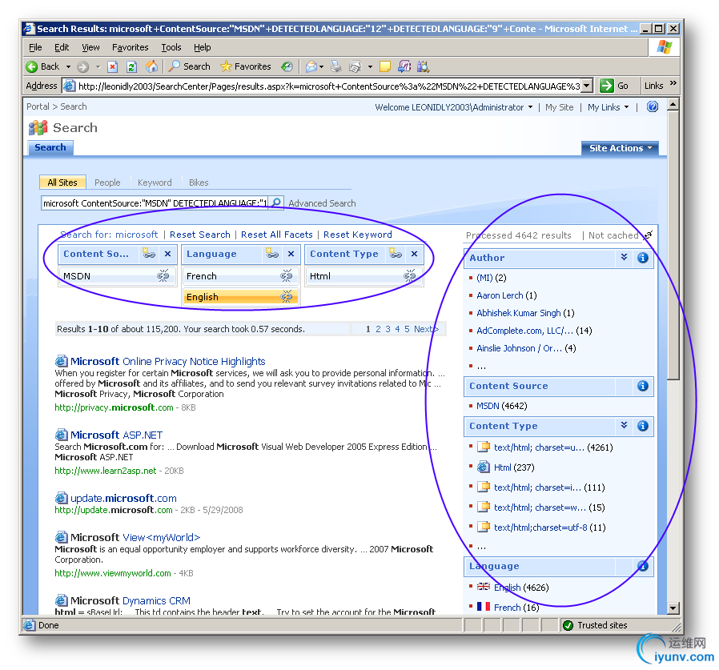Switch to the Keyword search tab

coord(155,183)
